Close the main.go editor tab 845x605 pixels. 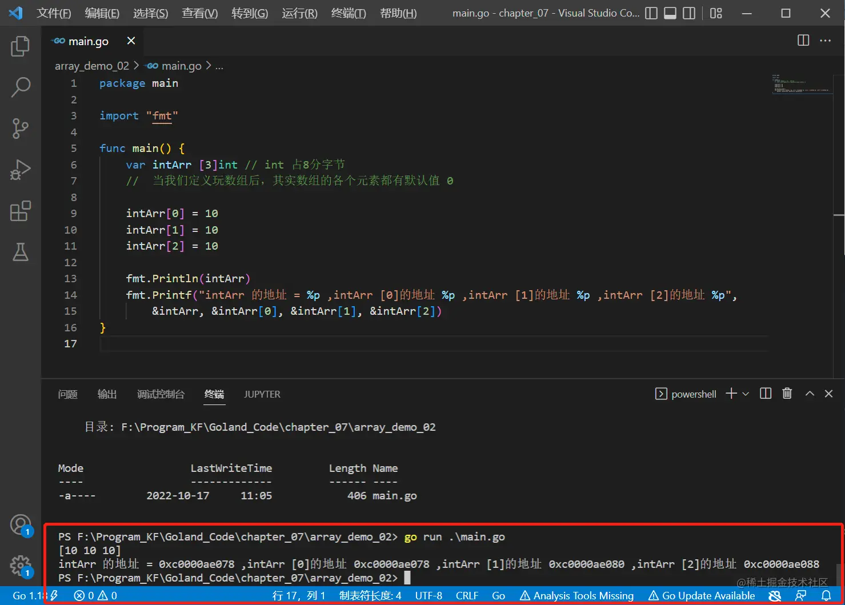click(131, 41)
